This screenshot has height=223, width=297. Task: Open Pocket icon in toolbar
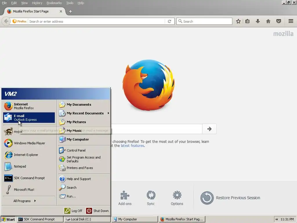[279, 21]
